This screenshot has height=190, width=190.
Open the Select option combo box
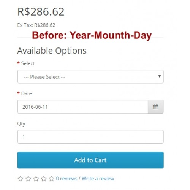[90, 76]
